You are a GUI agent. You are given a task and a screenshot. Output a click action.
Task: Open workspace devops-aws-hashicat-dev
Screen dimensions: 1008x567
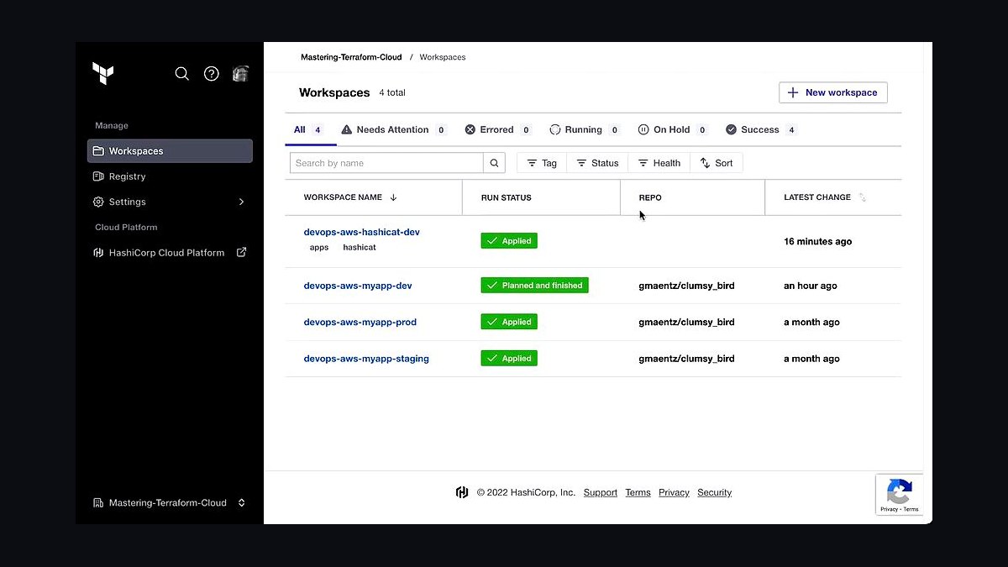362,233
